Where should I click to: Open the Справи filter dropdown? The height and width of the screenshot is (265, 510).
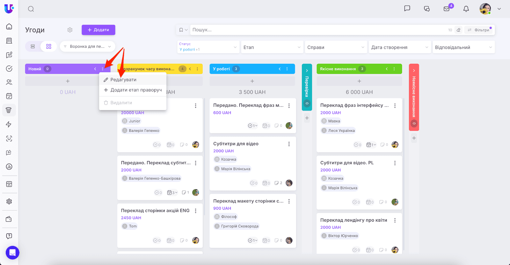336,47
